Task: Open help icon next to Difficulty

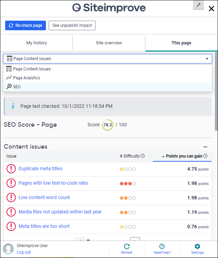Action: (x=143, y=156)
